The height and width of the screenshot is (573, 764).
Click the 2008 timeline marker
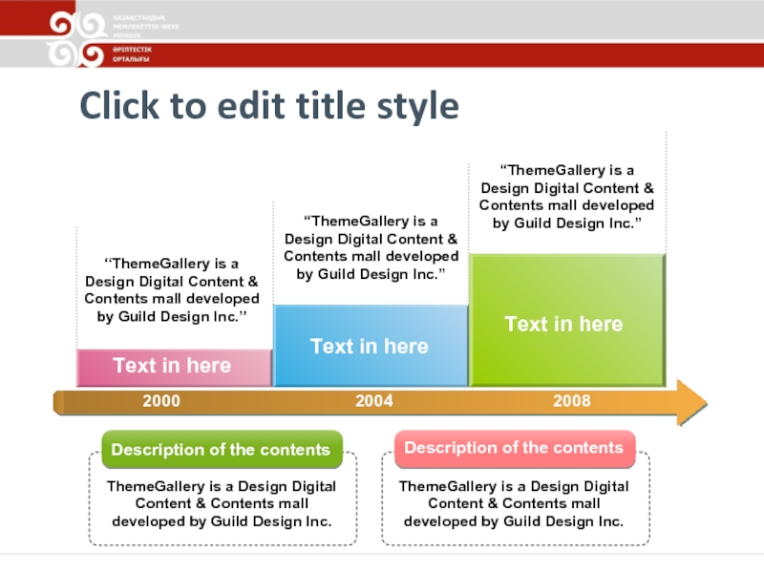(x=571, y=401)
